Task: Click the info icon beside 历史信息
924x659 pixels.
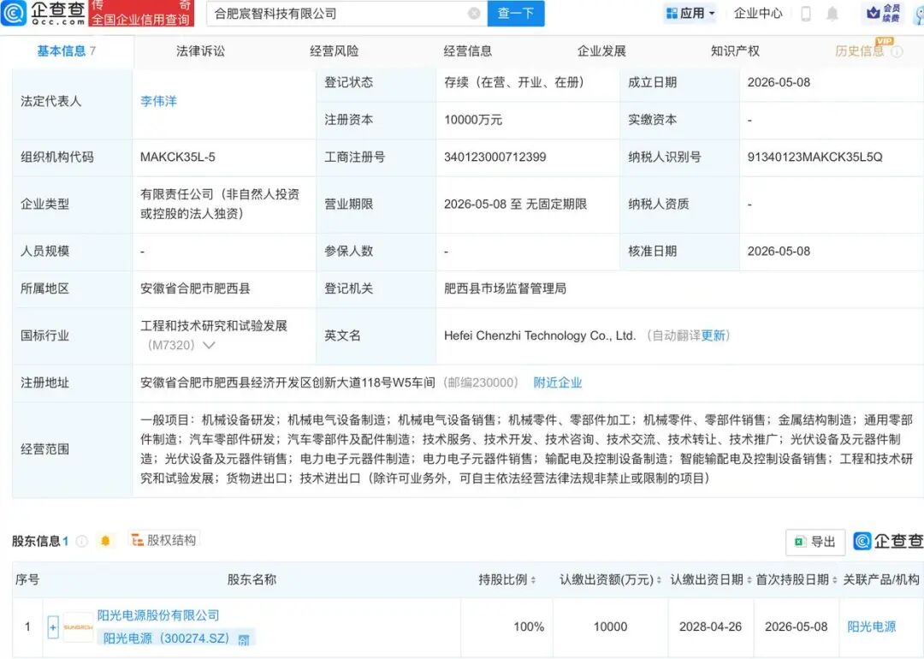Action: (x=897, y=52)
